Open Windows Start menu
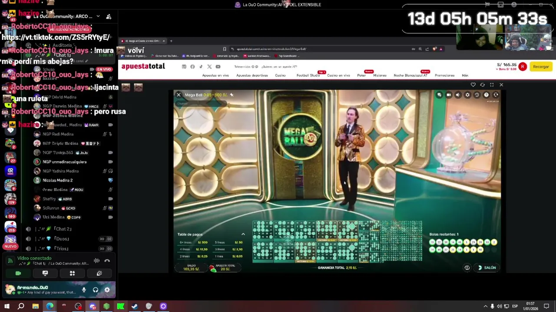The width and height of the screenshot is (556, 312). click(7, 306)
